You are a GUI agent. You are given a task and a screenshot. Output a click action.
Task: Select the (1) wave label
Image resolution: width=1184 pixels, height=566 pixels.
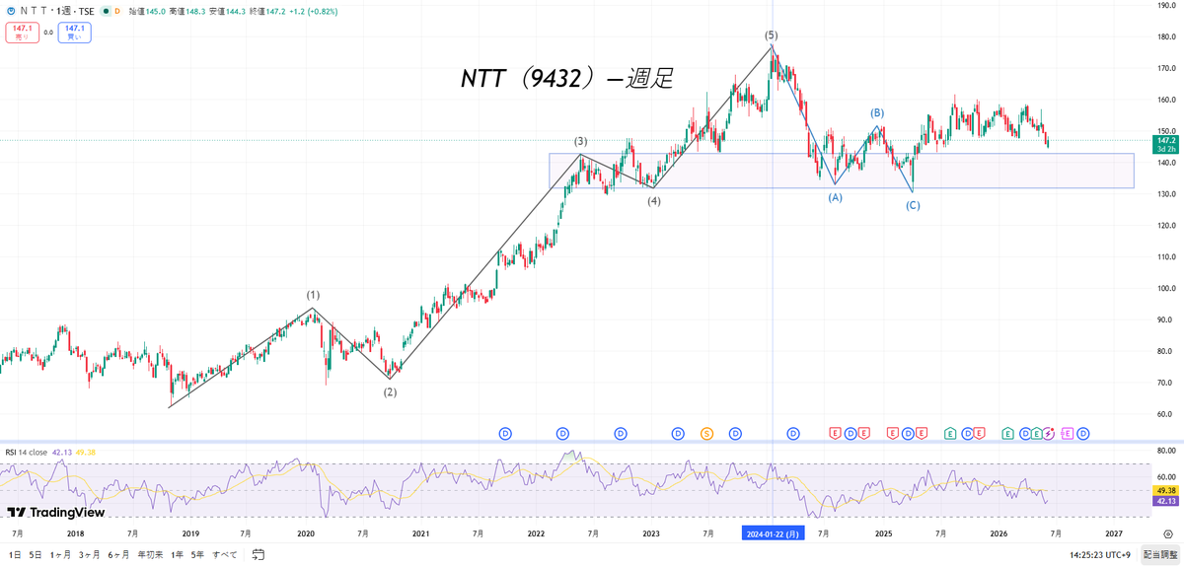click(x=313, y=295)
